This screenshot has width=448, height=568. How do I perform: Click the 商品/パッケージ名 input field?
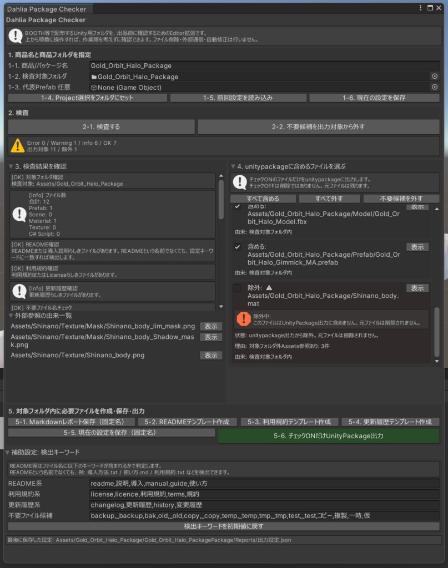click(x=264, y=65)
